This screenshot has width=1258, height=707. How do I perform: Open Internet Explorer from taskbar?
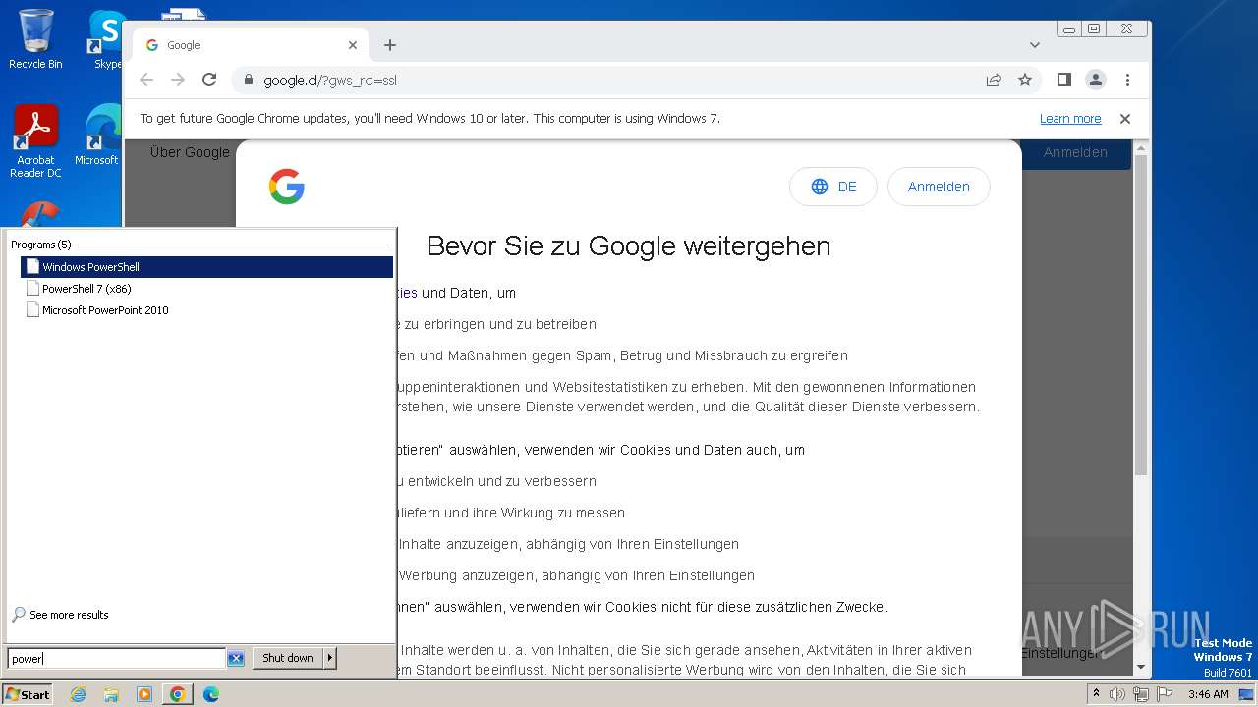79,694
